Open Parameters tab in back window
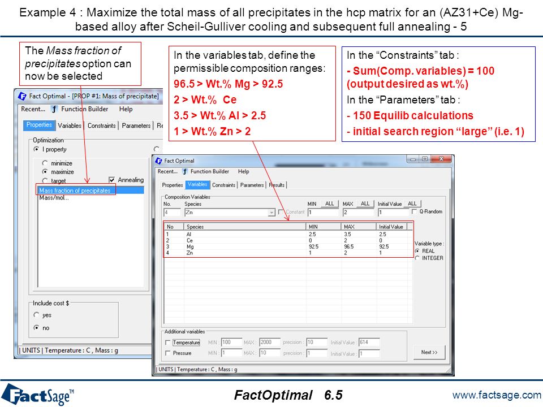Screen dimensions: 543x407 tap(136, 125)
